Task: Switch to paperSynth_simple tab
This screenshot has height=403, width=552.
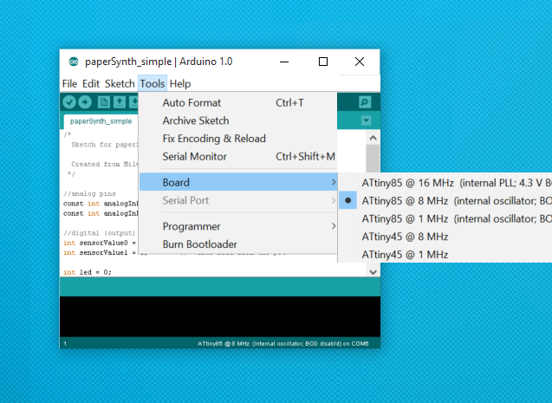Action: (x=101, y=121)
